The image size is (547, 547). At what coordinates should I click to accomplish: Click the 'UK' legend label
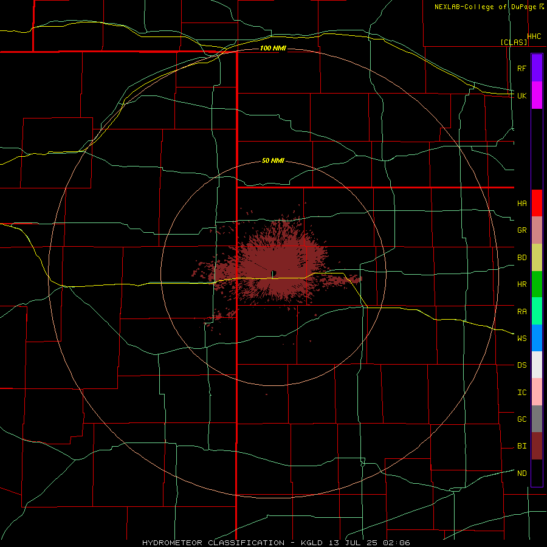pos(522,95)
